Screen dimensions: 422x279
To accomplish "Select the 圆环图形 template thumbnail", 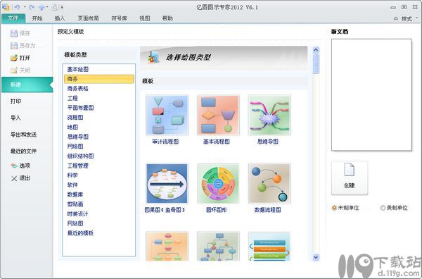I will [218, 183].
